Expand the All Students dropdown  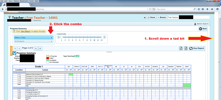tap(34, 41)
